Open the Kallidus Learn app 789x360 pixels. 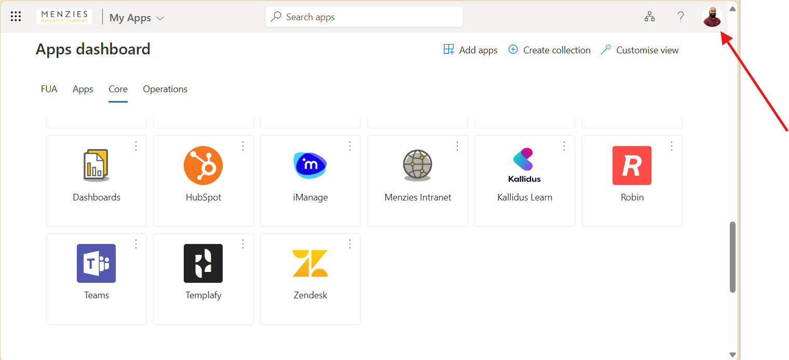click(524, 166)
